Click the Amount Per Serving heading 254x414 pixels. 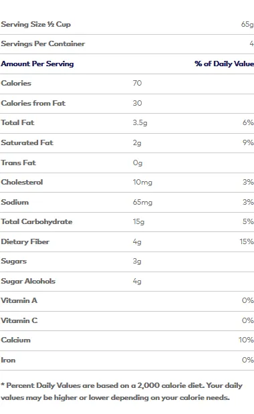pyautogui.click(x=37, y=64)
